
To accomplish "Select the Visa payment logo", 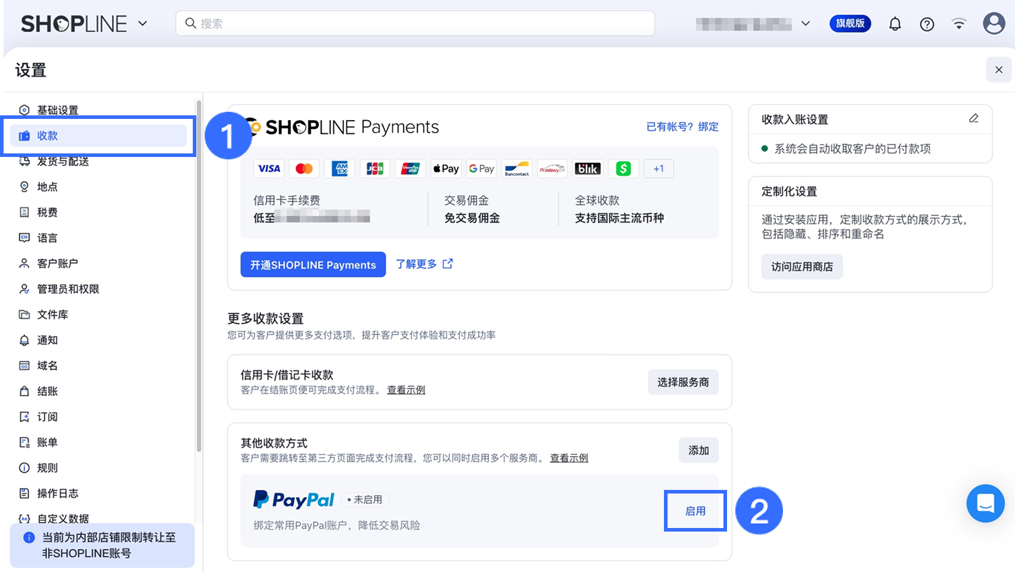I will [x=269, y=169].
